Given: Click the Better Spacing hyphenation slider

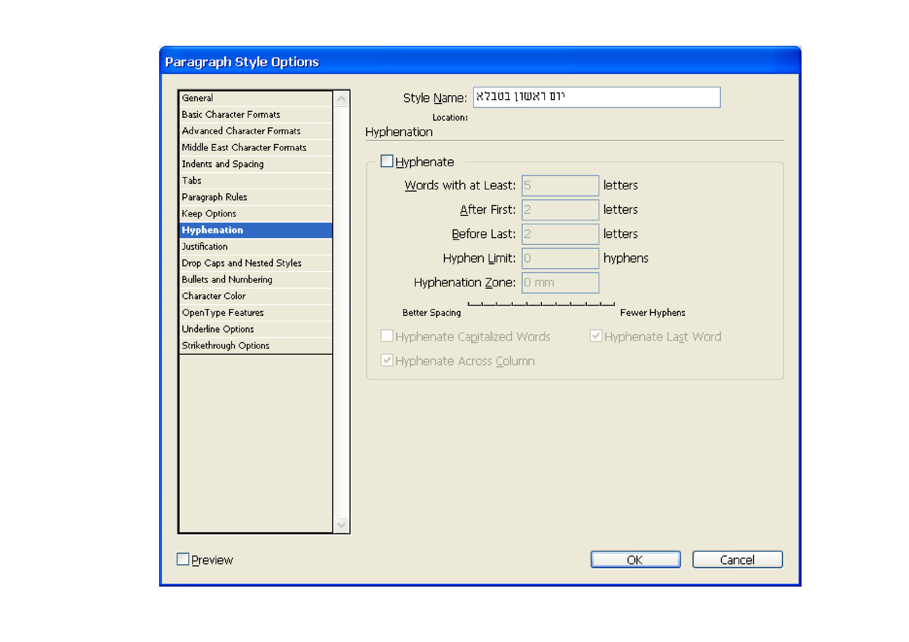Looking at the screenshot, I should click(541, 304).
